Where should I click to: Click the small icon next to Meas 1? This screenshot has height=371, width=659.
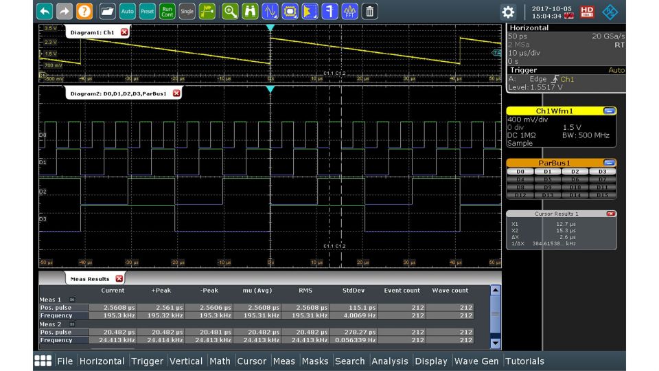(x=72, y=300)
